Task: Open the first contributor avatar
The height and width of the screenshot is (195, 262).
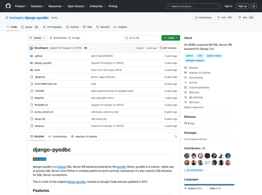Action: coord(187,156)
